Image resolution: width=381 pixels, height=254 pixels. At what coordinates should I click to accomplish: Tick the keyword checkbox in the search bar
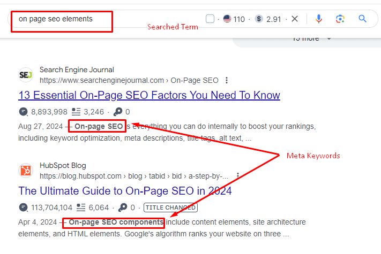click(210, 19)
